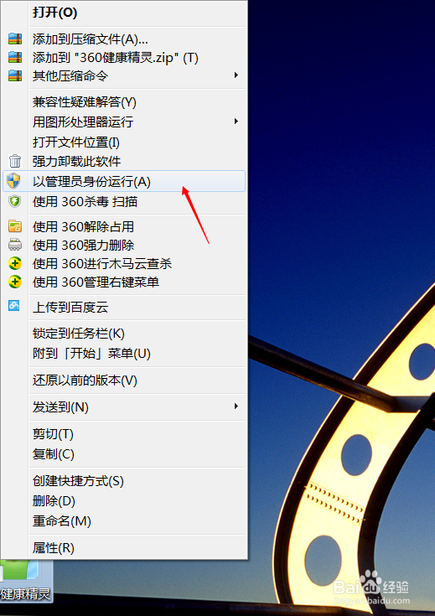Click the Baidu cloud icon beside 上传到百度云
435x616 pixels.
point(14,306)
